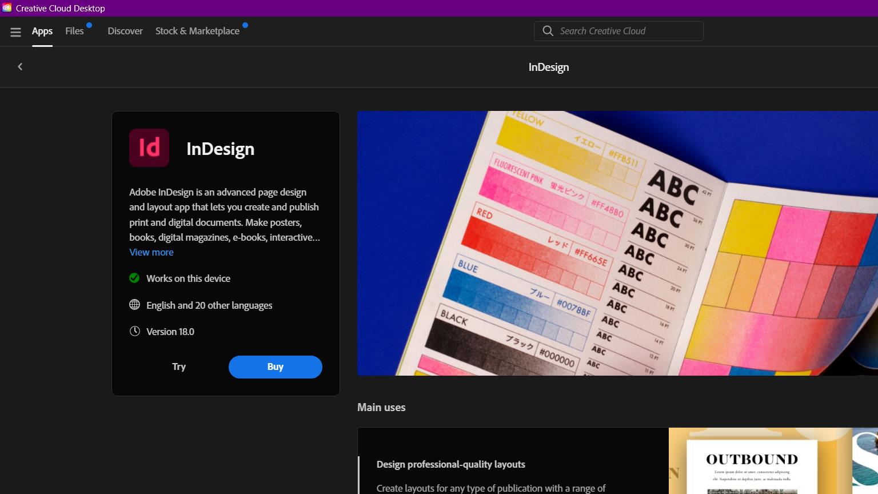878x494 pixels.
Task: Open the hamburger navigation menu
Action: point(15,32)
